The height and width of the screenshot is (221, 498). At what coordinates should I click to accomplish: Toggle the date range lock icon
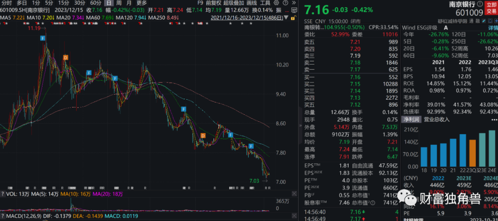(294, 18)
